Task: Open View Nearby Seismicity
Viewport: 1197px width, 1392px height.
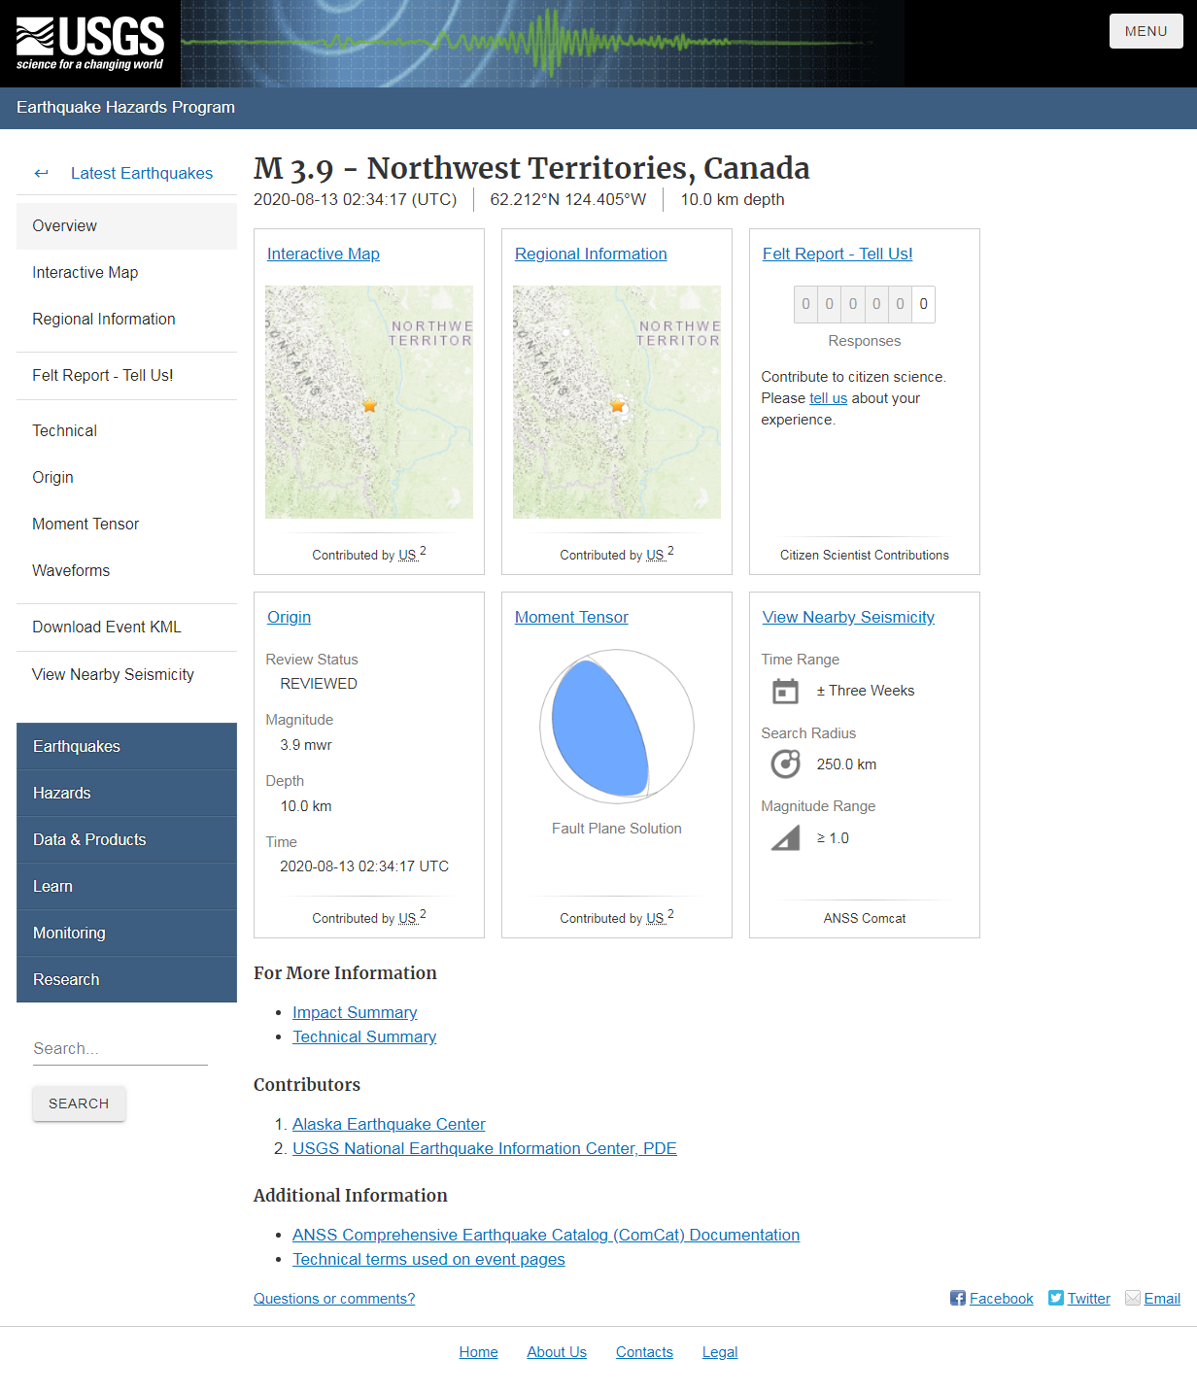Action: [x=848, y=617]
